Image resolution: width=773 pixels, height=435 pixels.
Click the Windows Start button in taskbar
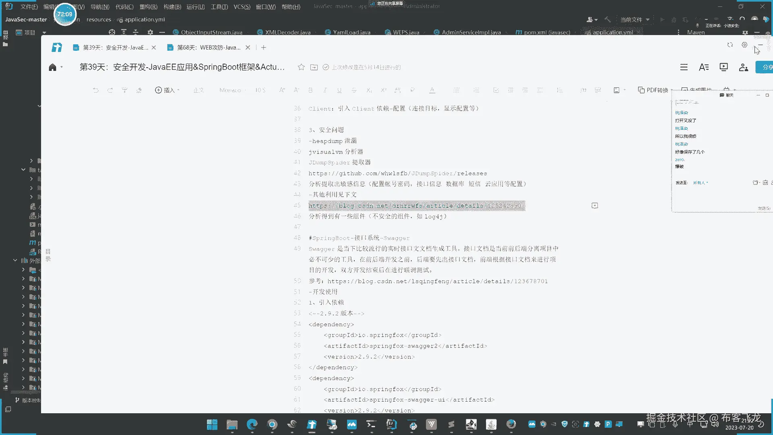pos(212,425)
